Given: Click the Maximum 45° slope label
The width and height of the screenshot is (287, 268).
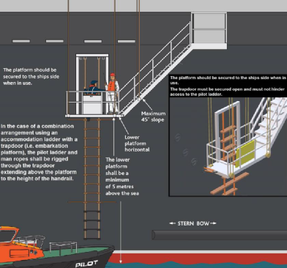Looking at the screenshot, I should tap(153, 116).
